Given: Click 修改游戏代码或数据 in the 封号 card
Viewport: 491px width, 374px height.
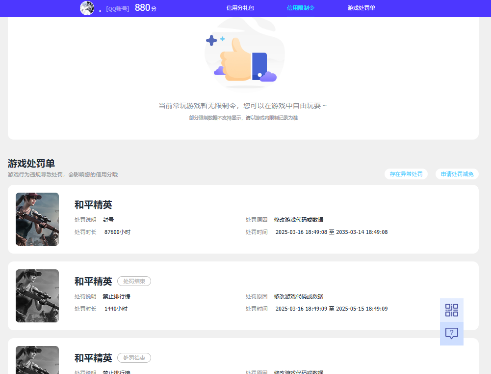Looking at the screenshot, I should coord(299,220).
